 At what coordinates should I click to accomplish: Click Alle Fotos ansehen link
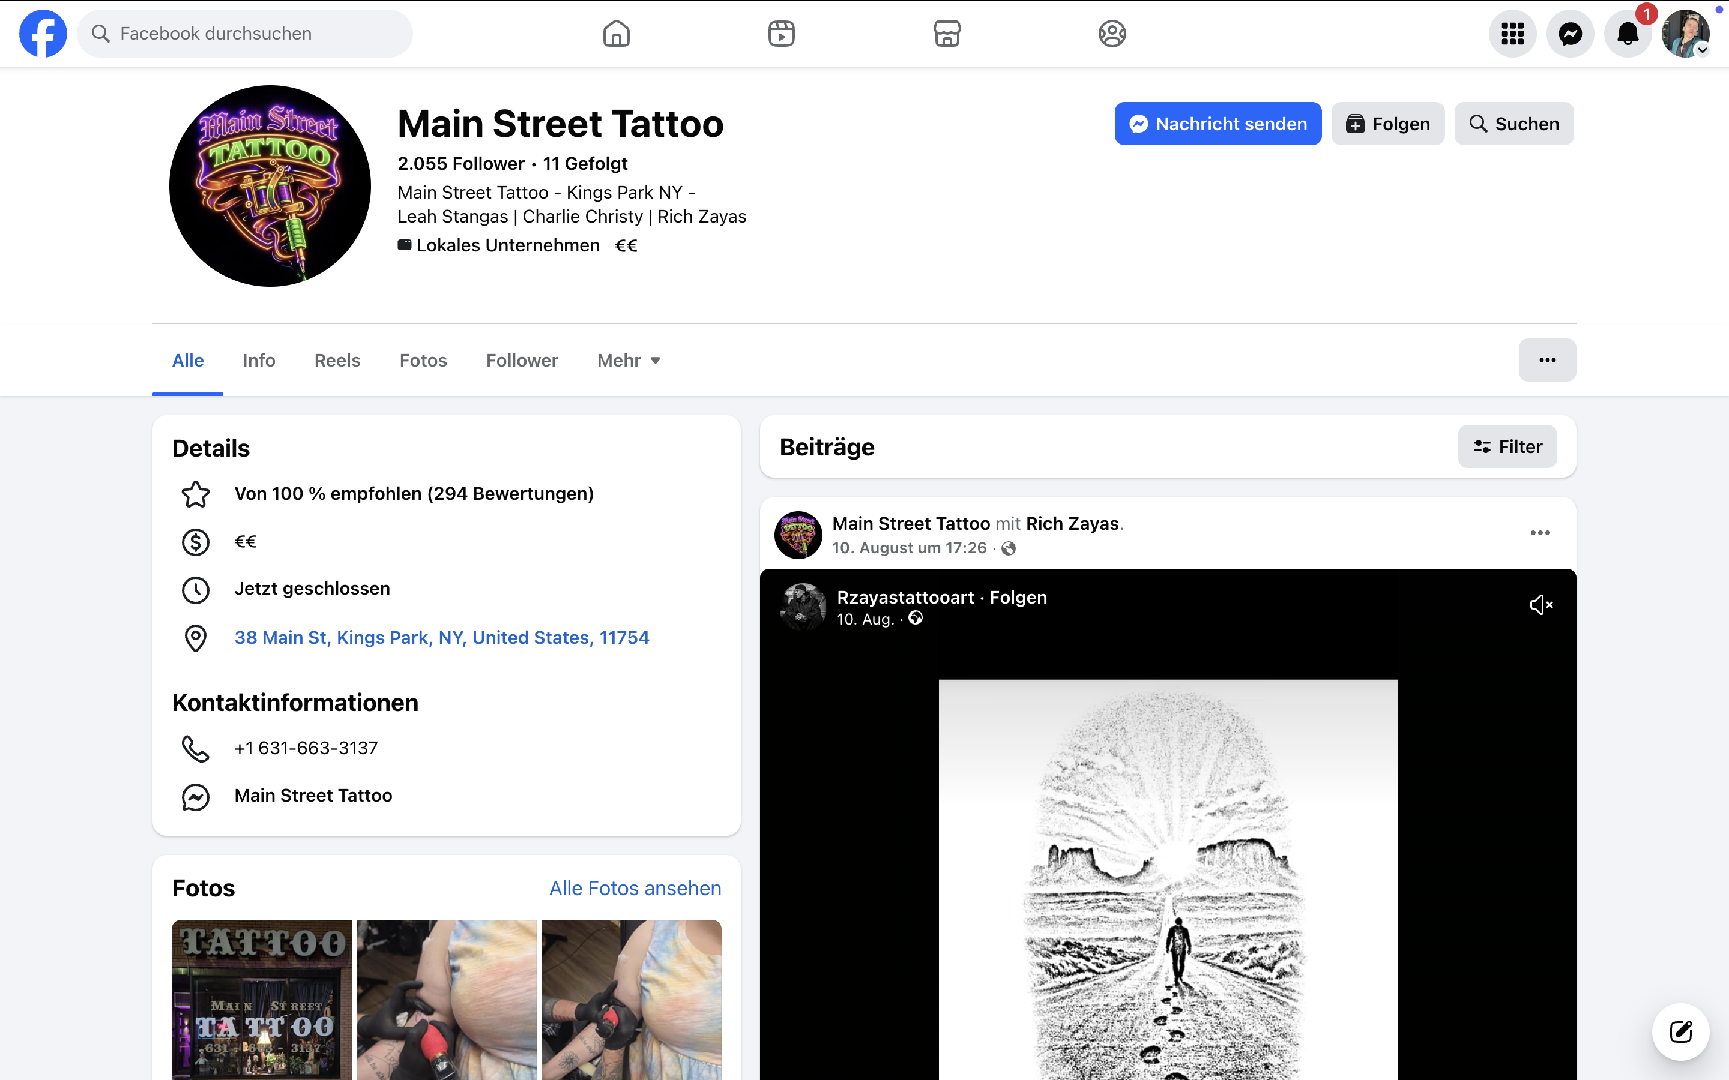click(635, 888)
